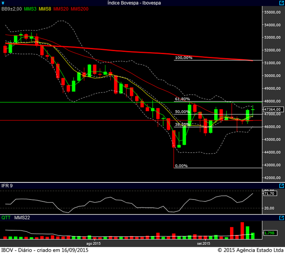Select the BB9±2,00 indicator label
285x253 pixels.
click(12, 9)
